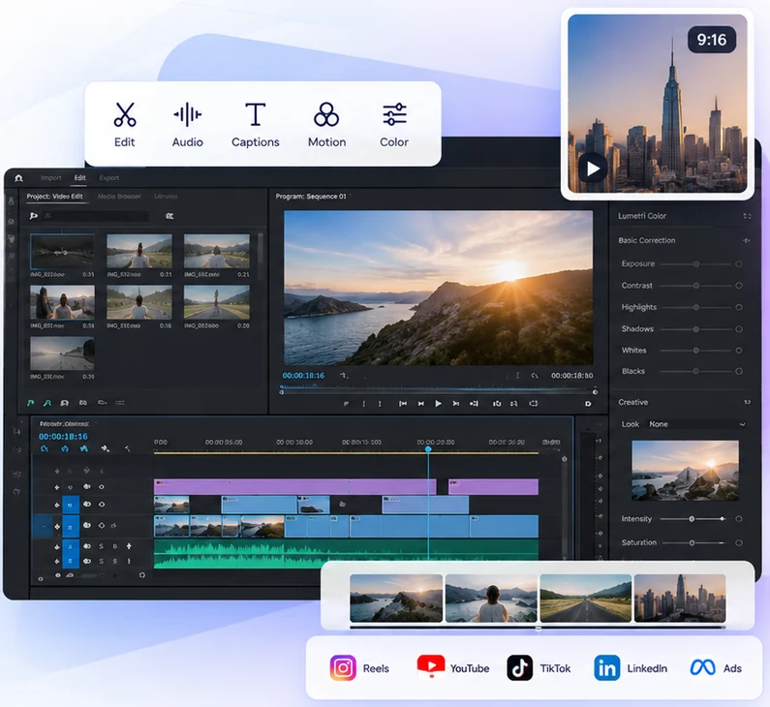Select the Project: Video Edit tab
This screenshot has width=770, height=707.
click(x=55, y=196)
